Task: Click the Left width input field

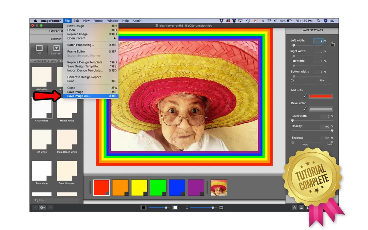Action: click(x=318, y=41)
